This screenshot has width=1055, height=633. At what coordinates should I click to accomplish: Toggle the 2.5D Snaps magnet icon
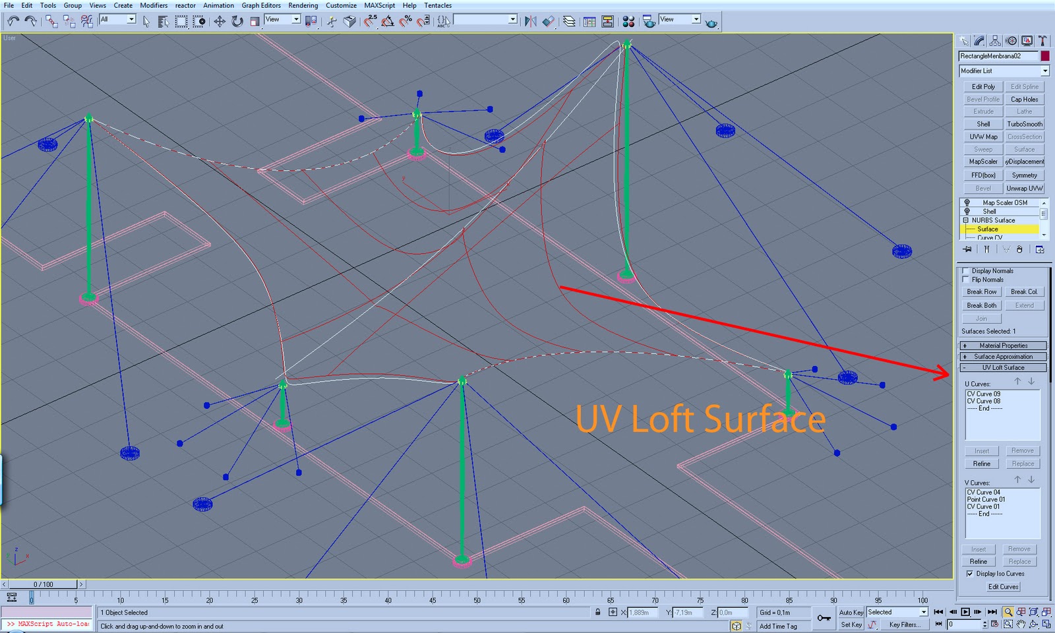[371, 21]
